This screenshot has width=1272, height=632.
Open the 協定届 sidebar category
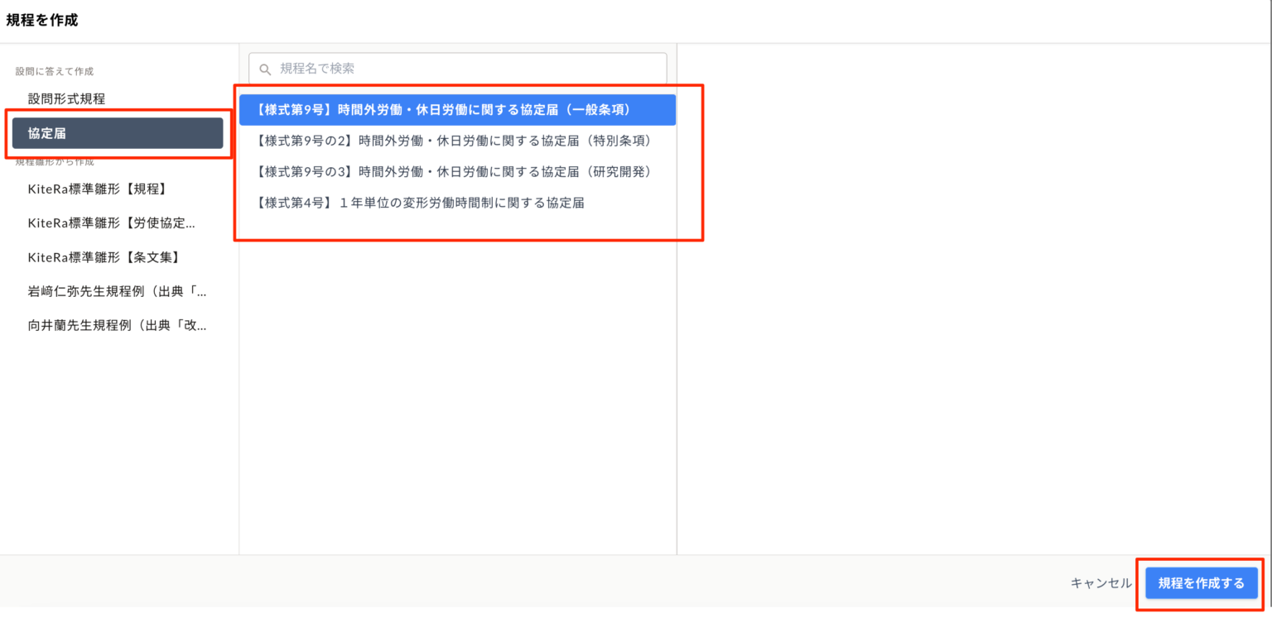(117, 133)
